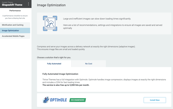Click the 'Large and inefficient images' sentence
173x109 pixels.
(x=97, y=19)
